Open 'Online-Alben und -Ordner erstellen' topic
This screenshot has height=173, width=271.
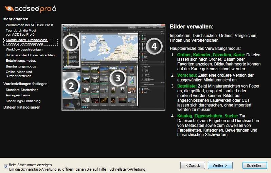point(19,74)
